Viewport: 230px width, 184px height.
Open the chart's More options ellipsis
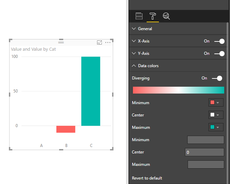(x=108, y=42)
